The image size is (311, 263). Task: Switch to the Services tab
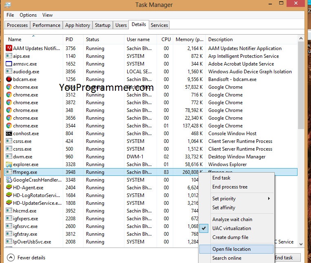click(x=159, y=25)
